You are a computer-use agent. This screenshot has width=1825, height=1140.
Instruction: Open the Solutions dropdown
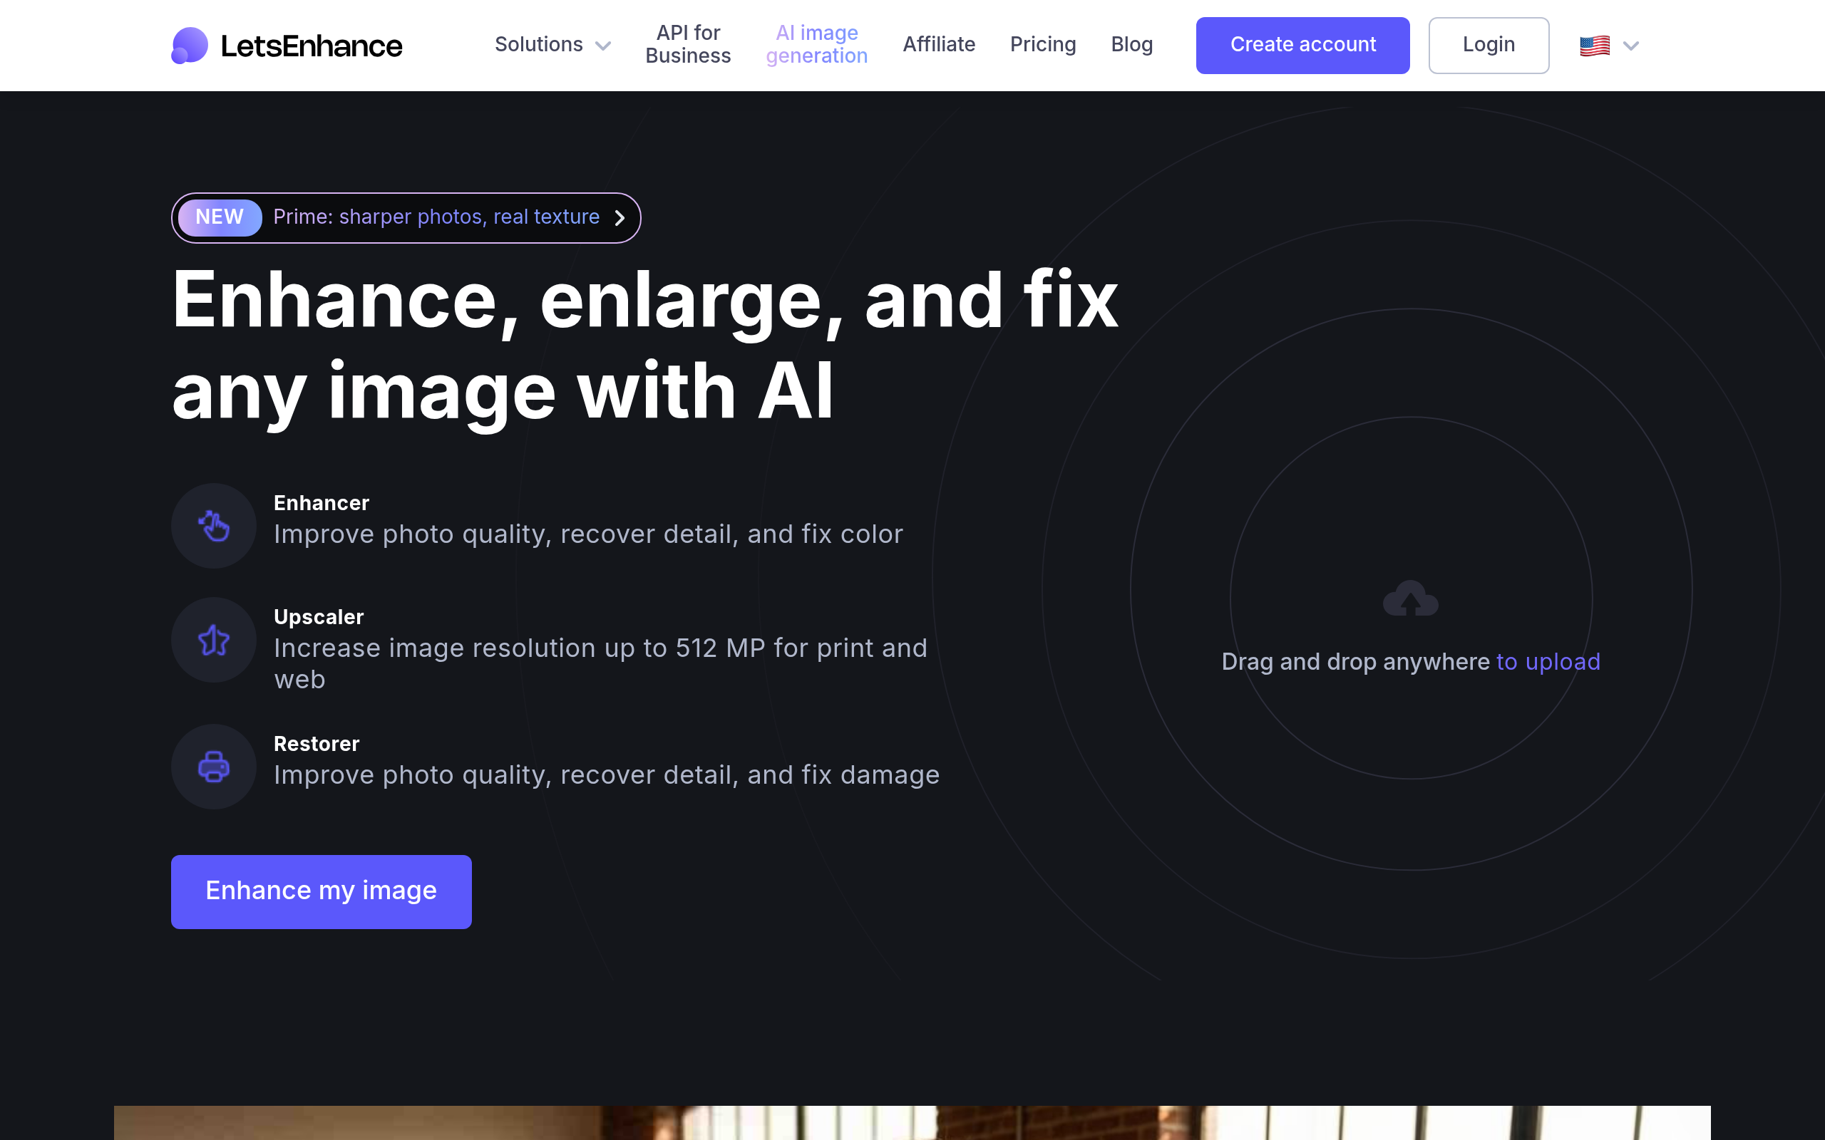click(538, 44)
